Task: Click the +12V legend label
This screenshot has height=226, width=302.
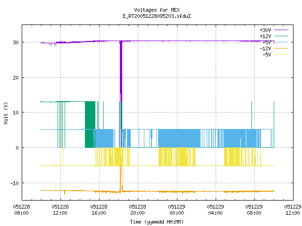Action: 265,36
